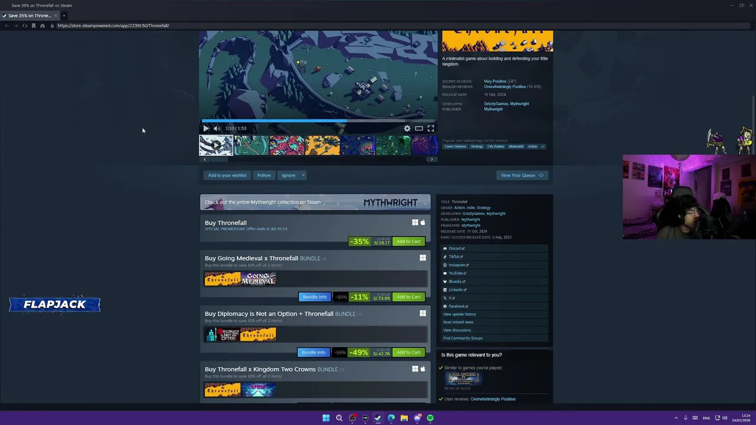Screen dimensions: 756x425
Task: Click the bookmark icon in toolbar
Action: (34, 25)
